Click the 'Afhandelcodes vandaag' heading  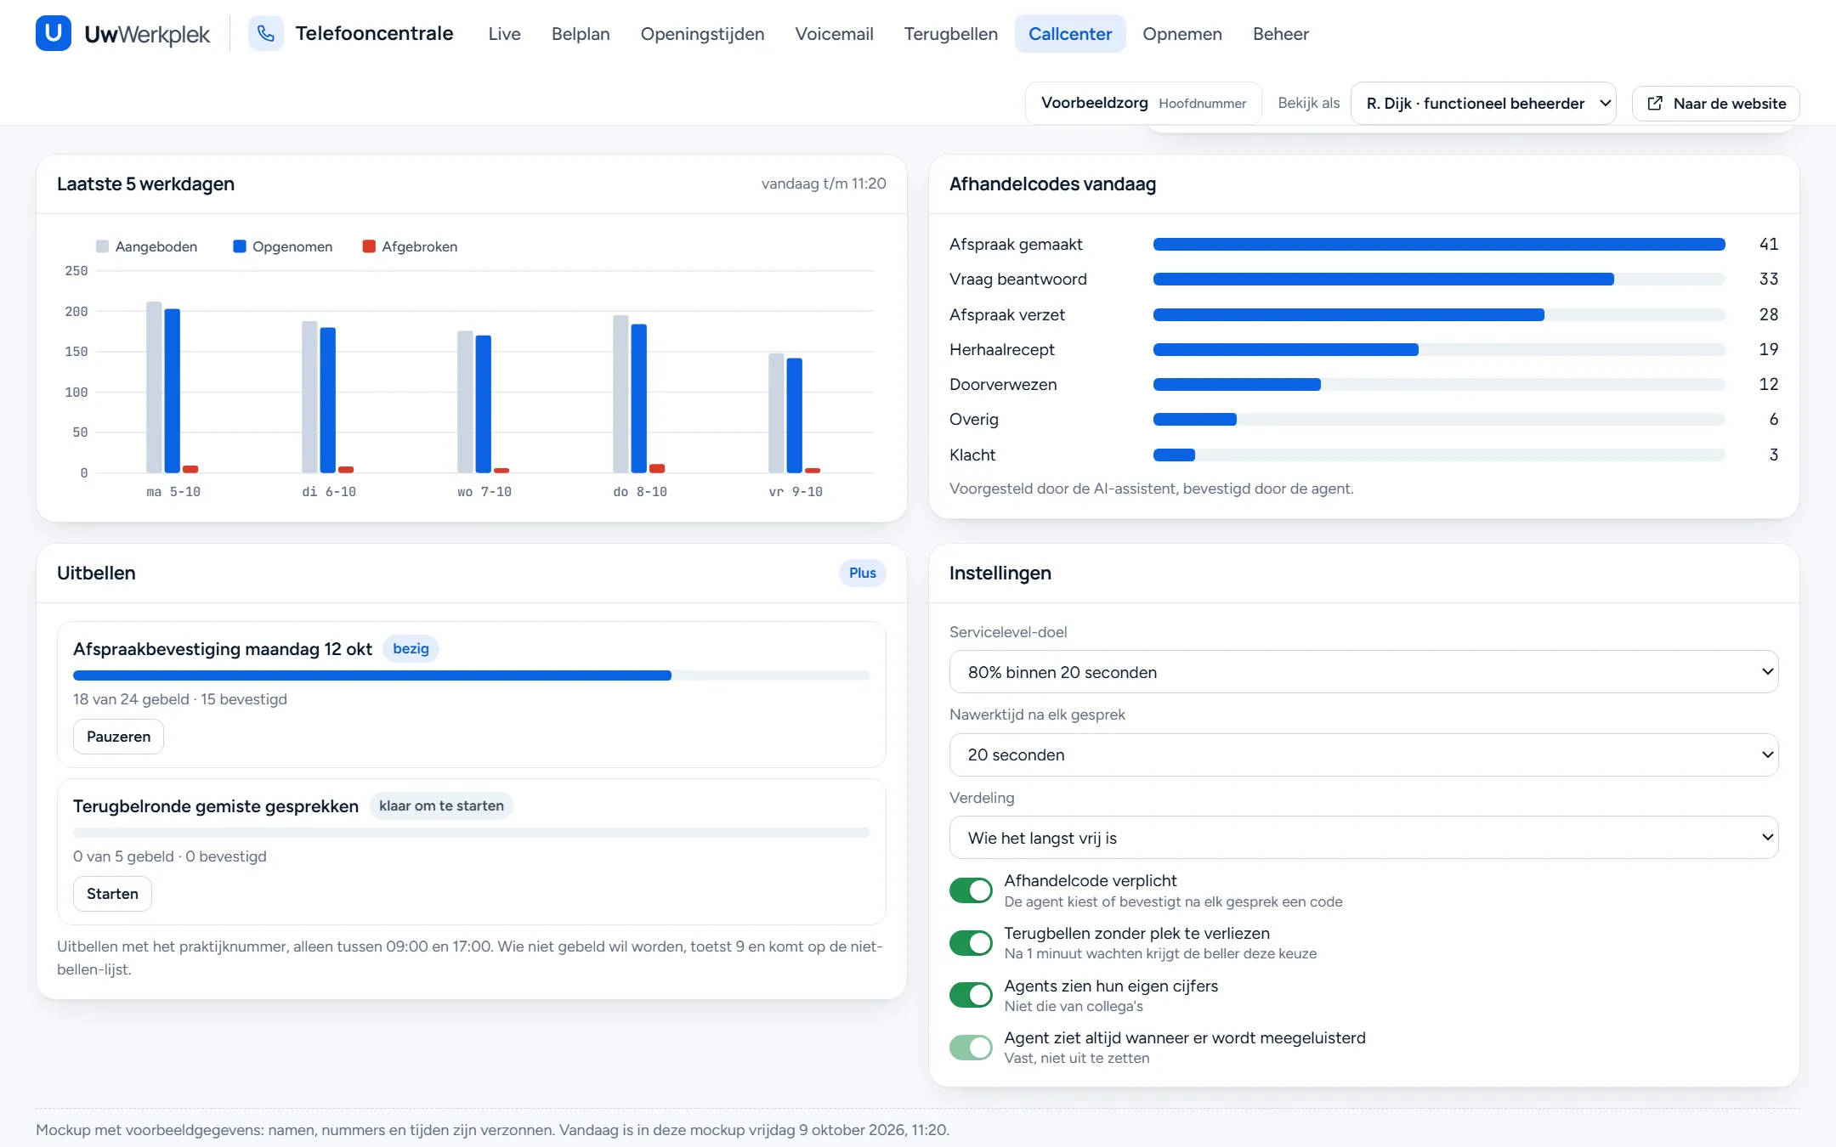(x=1052, y=184)
